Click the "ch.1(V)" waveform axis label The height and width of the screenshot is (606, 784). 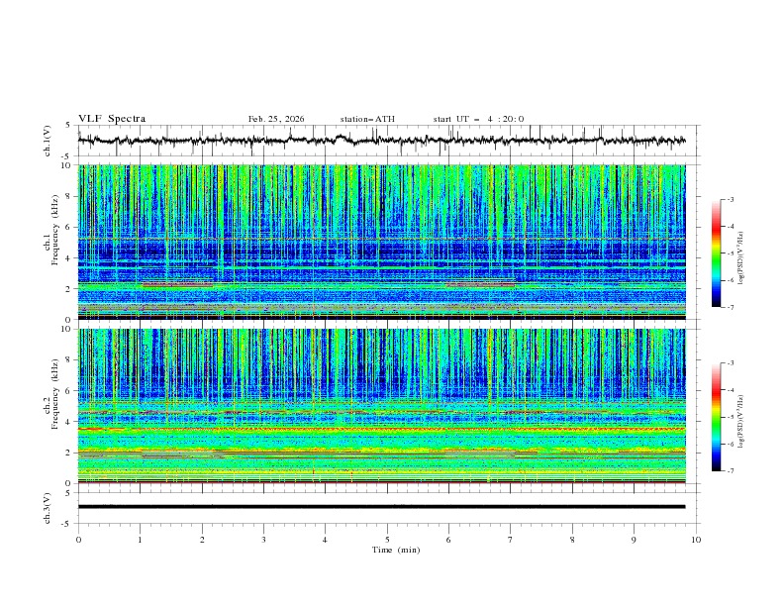click(x=48, y=141)
